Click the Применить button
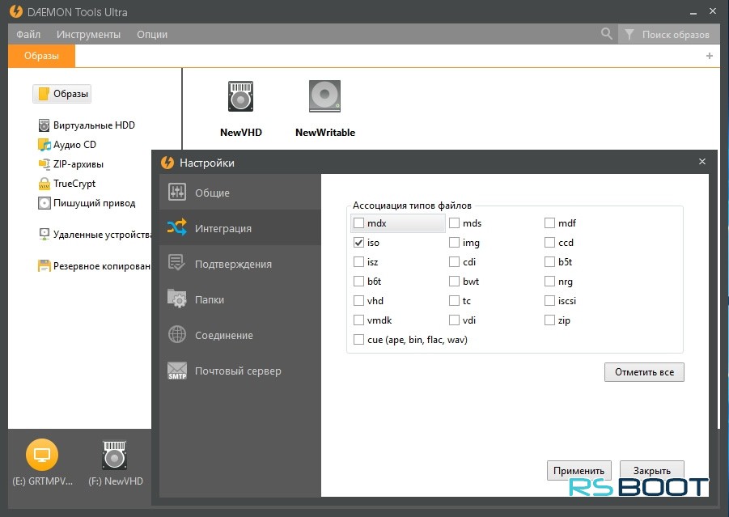729x517 pixels. pos(579,471)
